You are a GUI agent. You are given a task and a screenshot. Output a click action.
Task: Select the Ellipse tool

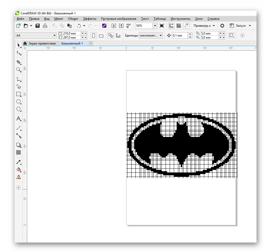[19, 101]
